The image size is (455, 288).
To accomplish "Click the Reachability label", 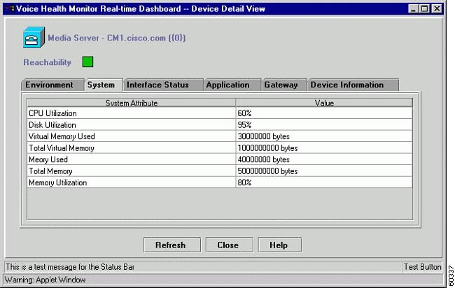I will click(x=47, y=62).
